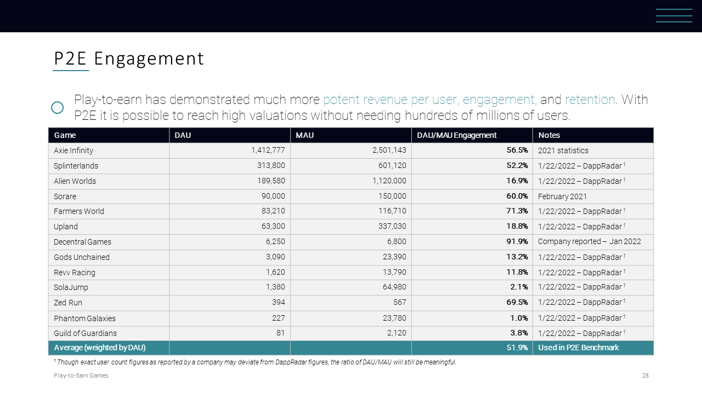Select MAU value 23,390

click(394, 257)
